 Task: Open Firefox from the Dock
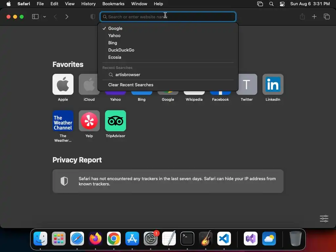95,239
